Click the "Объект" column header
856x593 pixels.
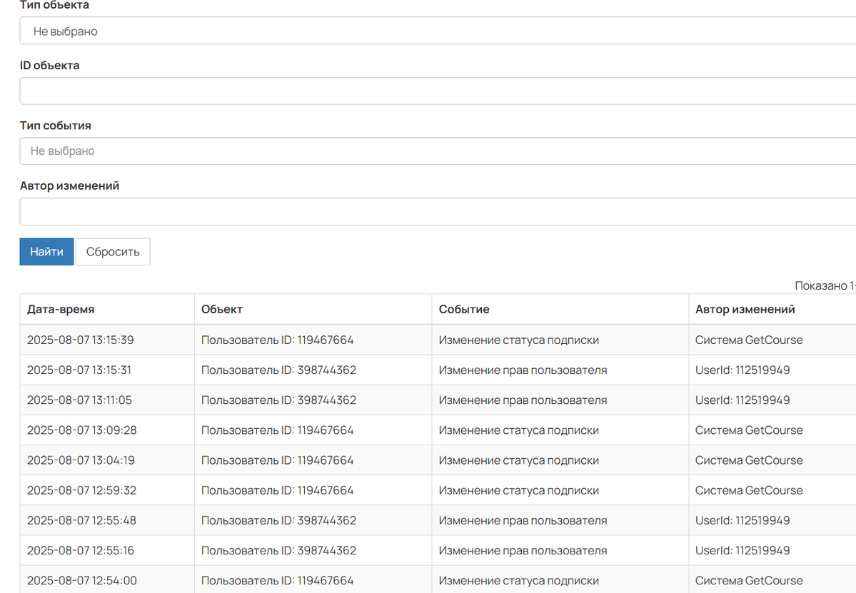pos(222,310)
